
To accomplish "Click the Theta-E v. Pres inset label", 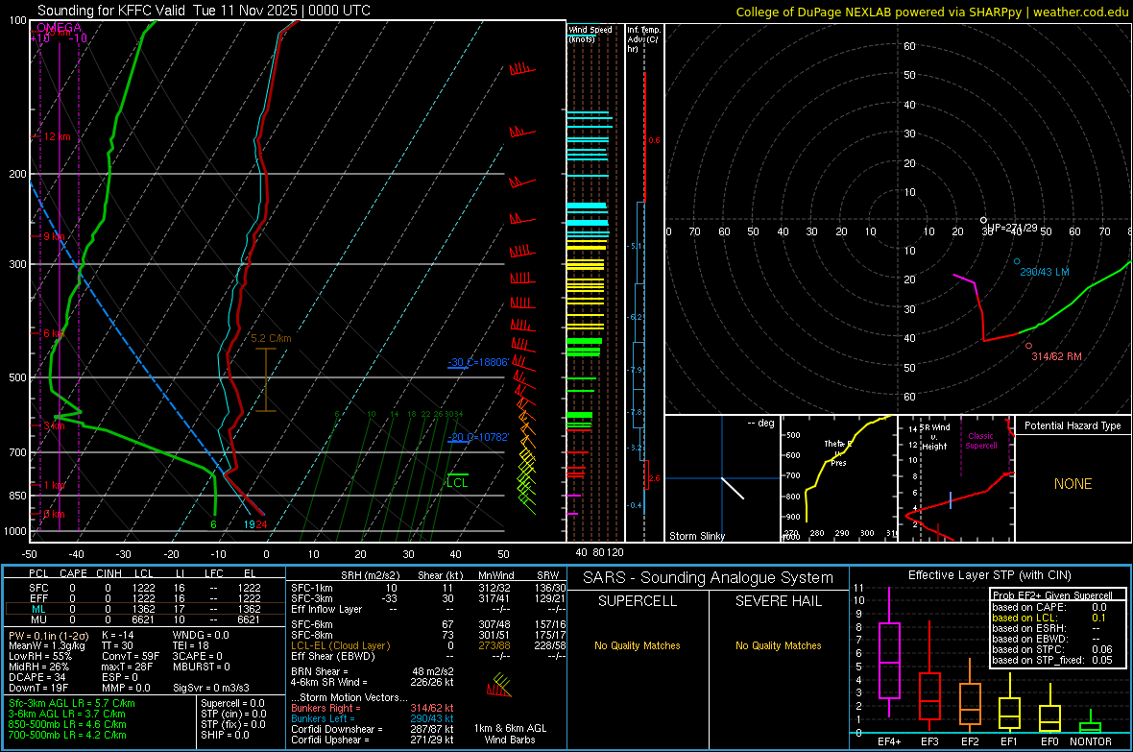I will [838, 452].
